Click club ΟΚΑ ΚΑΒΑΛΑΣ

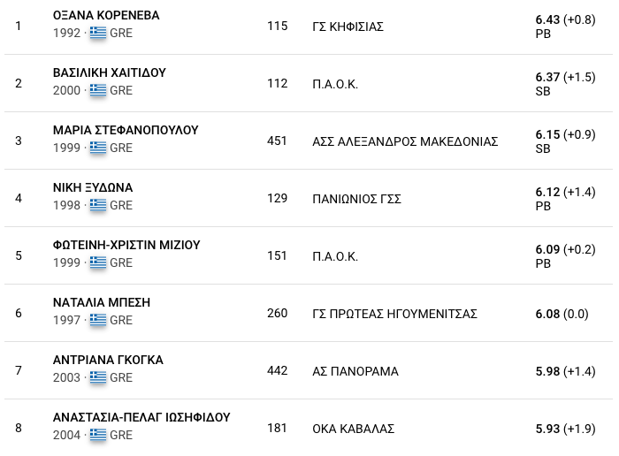[x=353, y=429]
